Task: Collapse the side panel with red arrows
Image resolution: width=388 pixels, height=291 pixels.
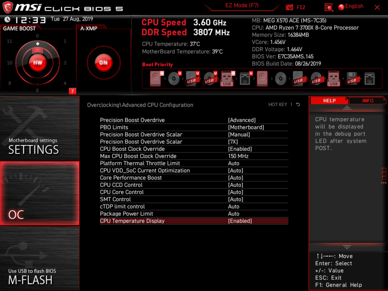Action: (x=384, y=183)
